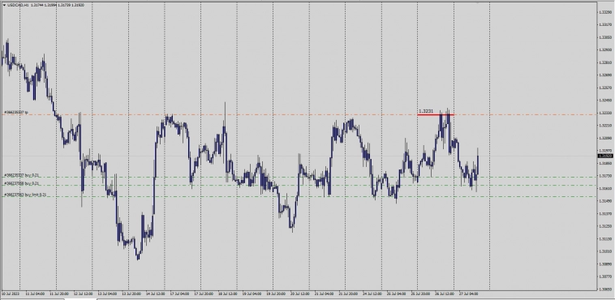Click price scale value 1.31730
615x300 pixels.
pos(605,176)
